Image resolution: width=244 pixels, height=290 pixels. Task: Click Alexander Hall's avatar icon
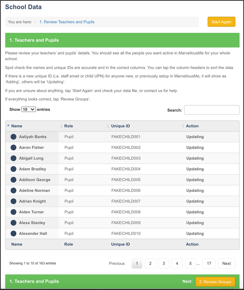pyautogui.click(x=13, y=233)
